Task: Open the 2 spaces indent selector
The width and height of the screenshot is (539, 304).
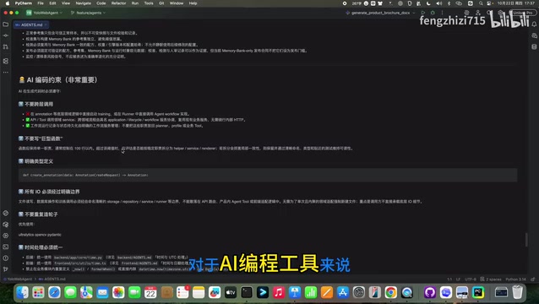Action: 491,279
